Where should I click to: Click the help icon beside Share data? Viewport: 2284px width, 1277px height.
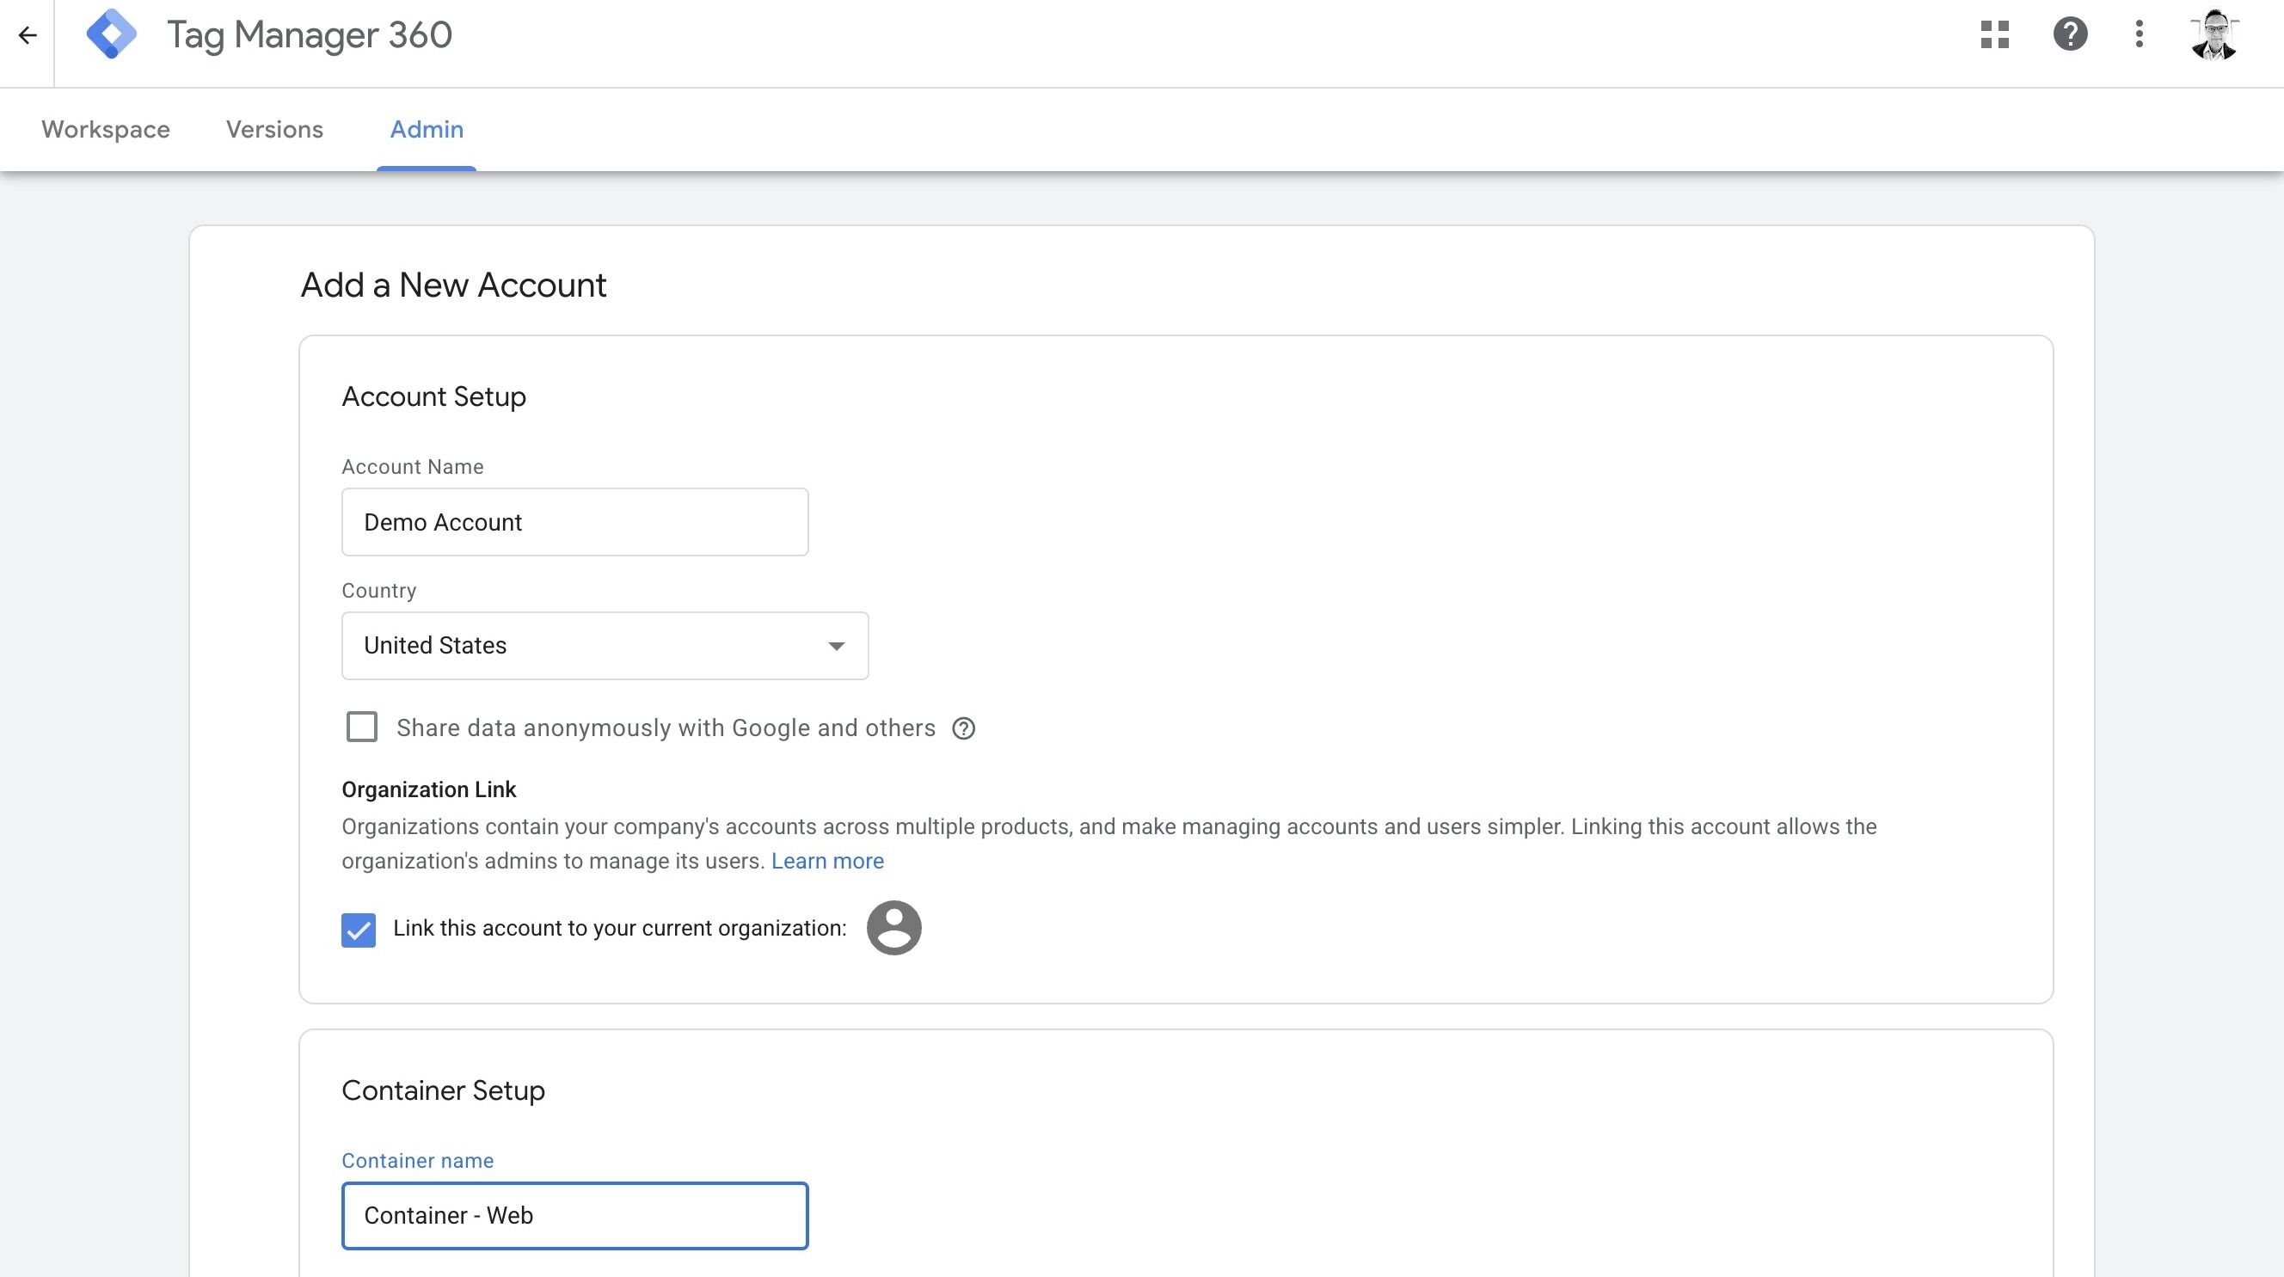(963, 728)
